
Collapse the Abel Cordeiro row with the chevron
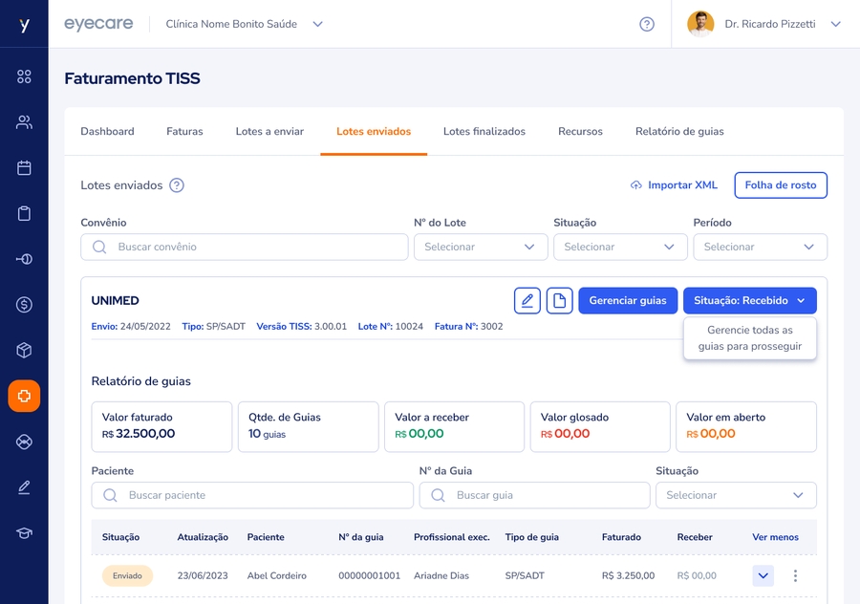tap(763, 576)
